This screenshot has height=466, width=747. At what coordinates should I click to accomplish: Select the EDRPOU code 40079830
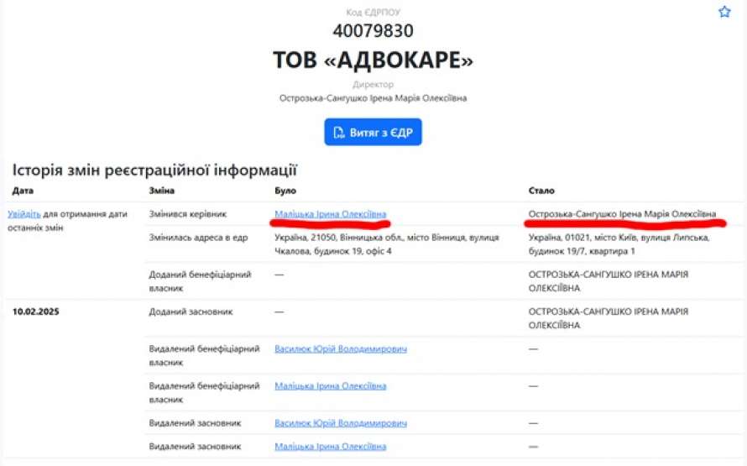(x=373, y=31)
